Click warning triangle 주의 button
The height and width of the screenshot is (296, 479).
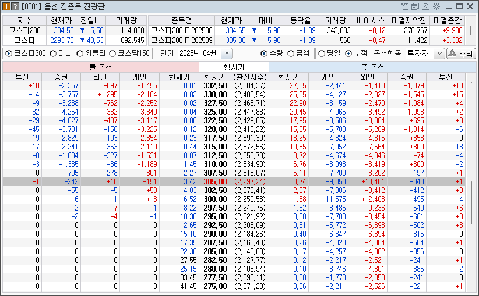click(461, 54)
